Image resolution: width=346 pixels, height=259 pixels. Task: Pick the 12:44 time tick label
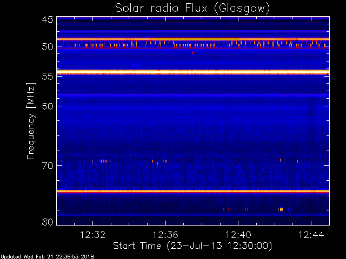coord(311,235)
